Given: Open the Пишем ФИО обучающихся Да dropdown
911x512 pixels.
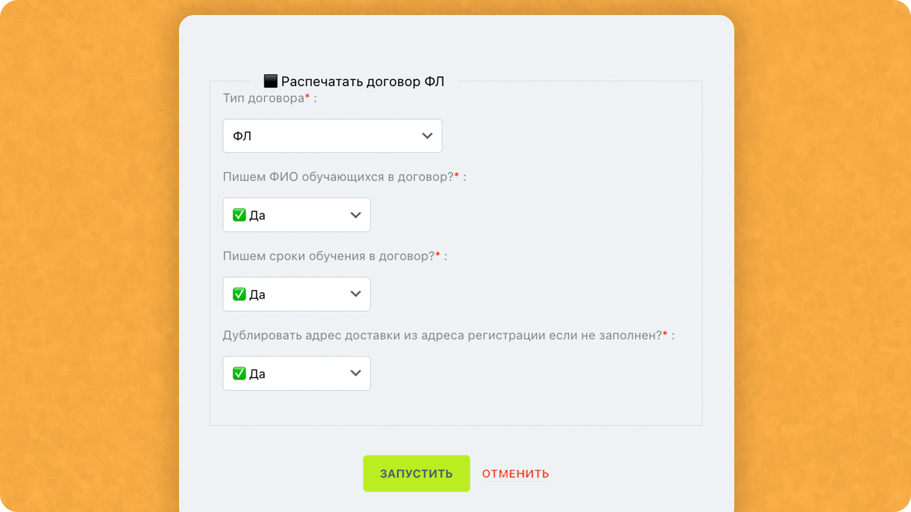Looking at the screenshot, I should (296, 215).
